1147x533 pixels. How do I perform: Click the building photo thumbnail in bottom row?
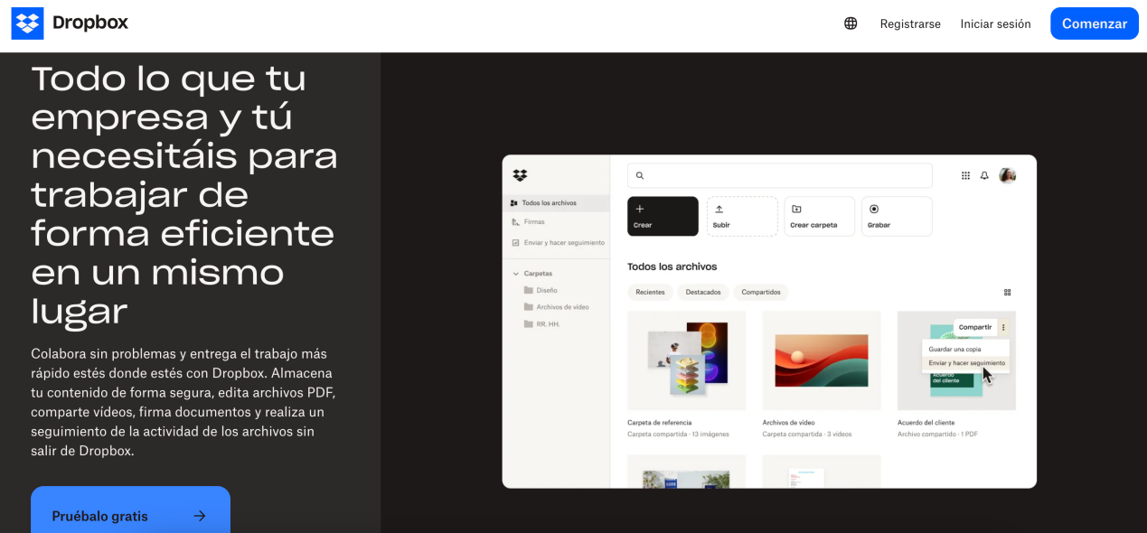coord(687,472)
